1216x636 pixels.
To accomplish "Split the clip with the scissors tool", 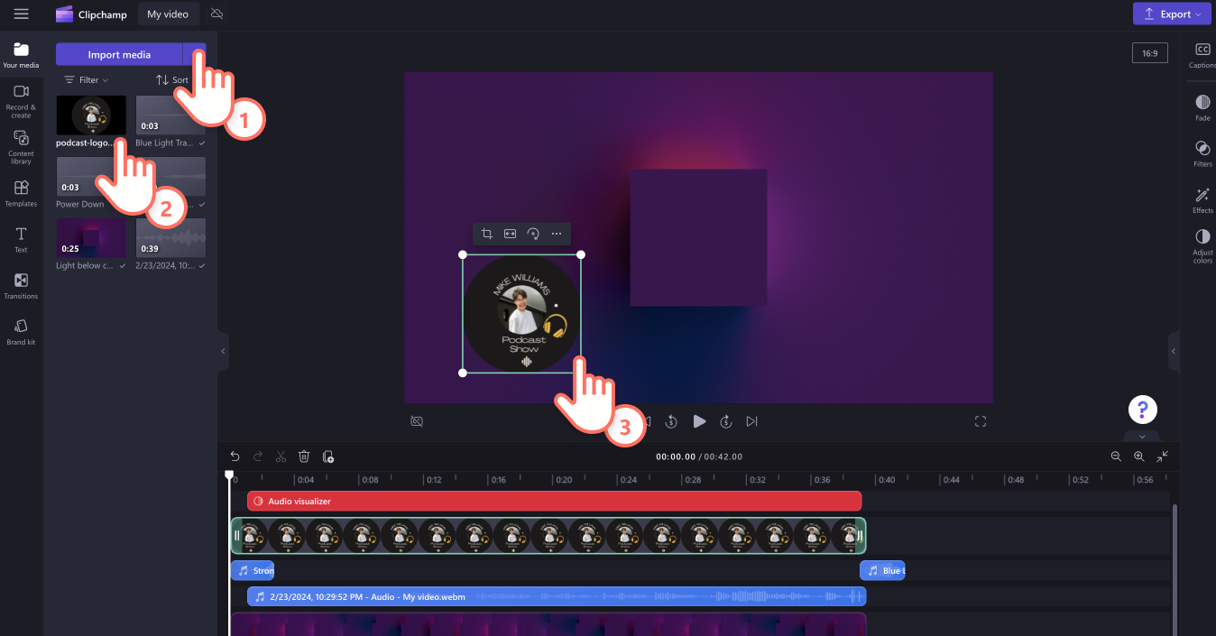I will click(x=281, y=456).
